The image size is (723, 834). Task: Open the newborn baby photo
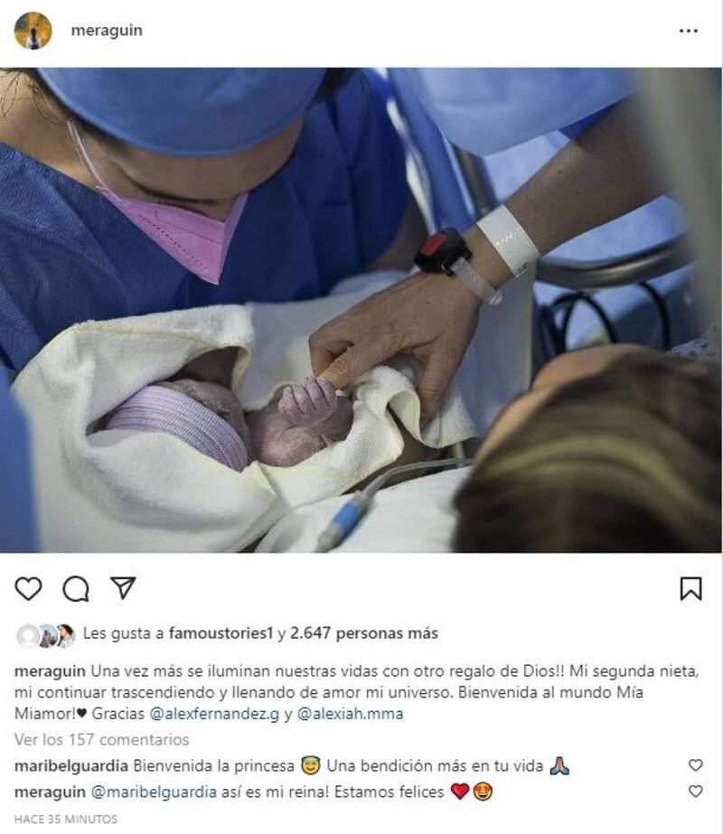tap(361, 310)
